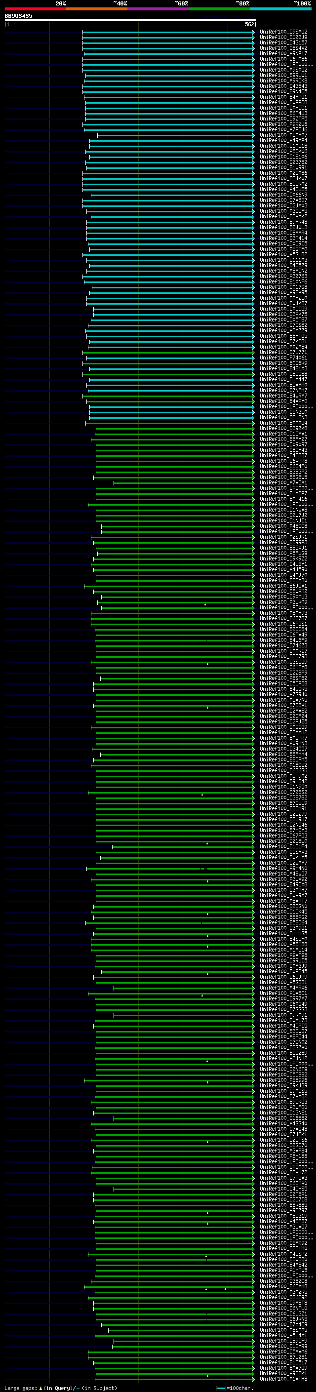Click the UniRef100_O23782 label

(283, 162)
